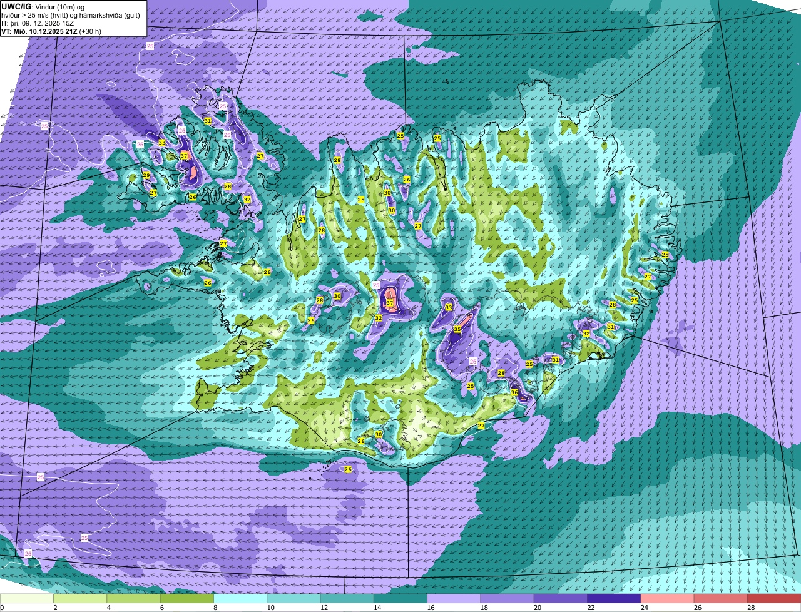Click the pale yellow 0–2 legend swatch
The image size is (801, 612).
point(27,598)
